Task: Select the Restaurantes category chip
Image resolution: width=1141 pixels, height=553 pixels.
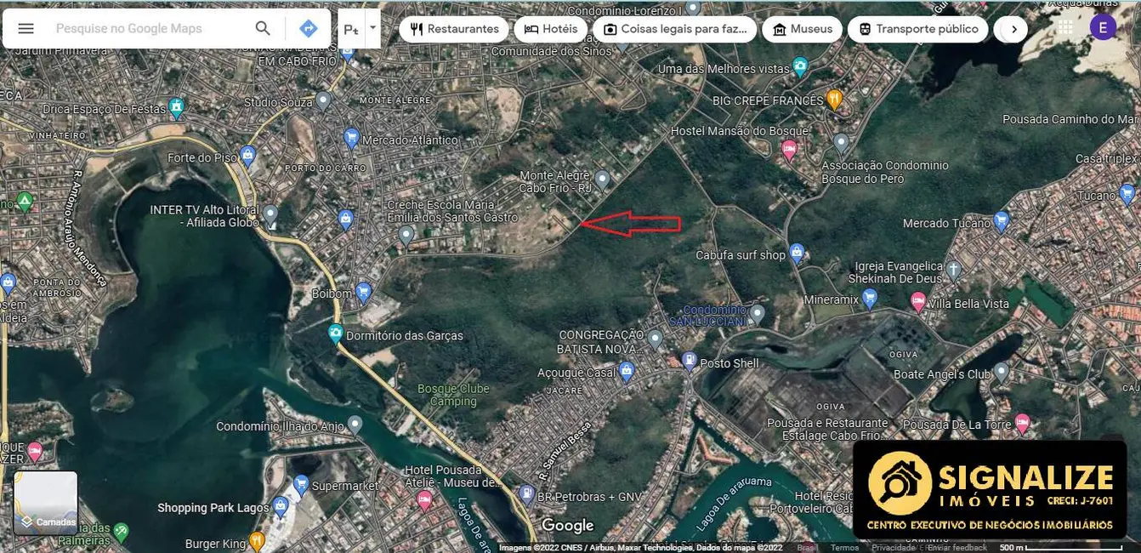Action: (x=454, y=28)
